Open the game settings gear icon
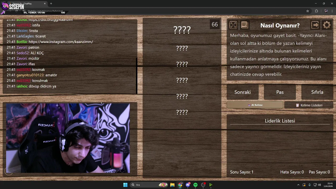336x189 pixels. (x=327, y=25)
